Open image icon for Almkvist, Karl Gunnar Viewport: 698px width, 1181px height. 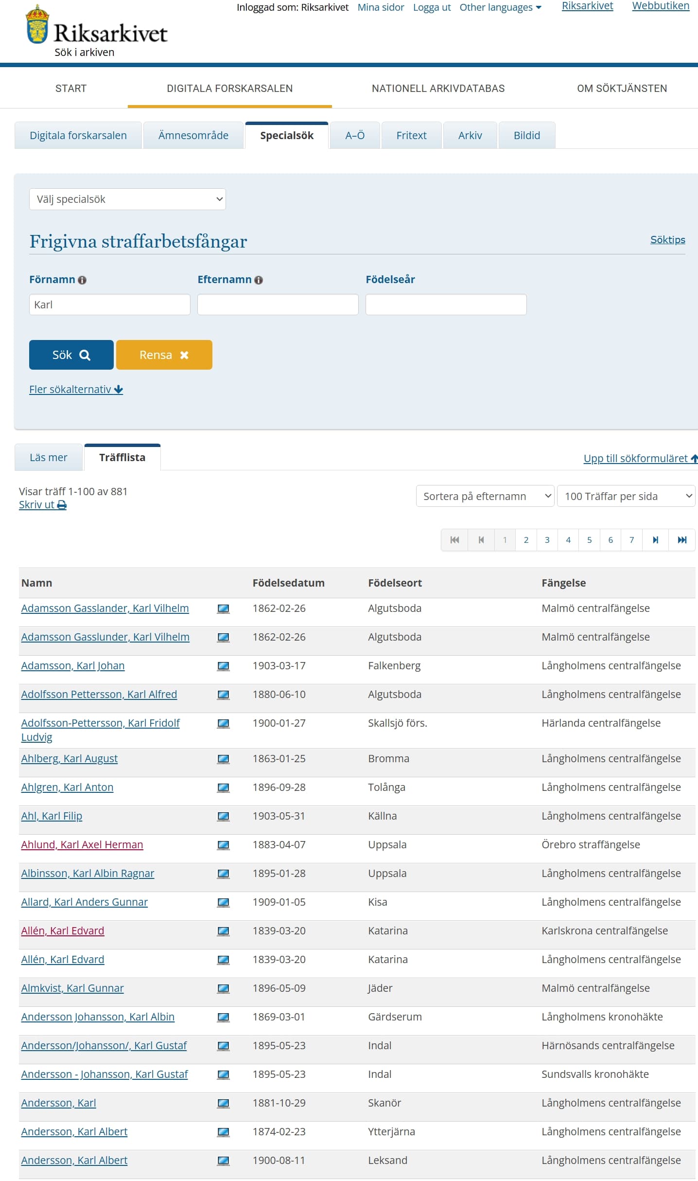coord(223,988)
